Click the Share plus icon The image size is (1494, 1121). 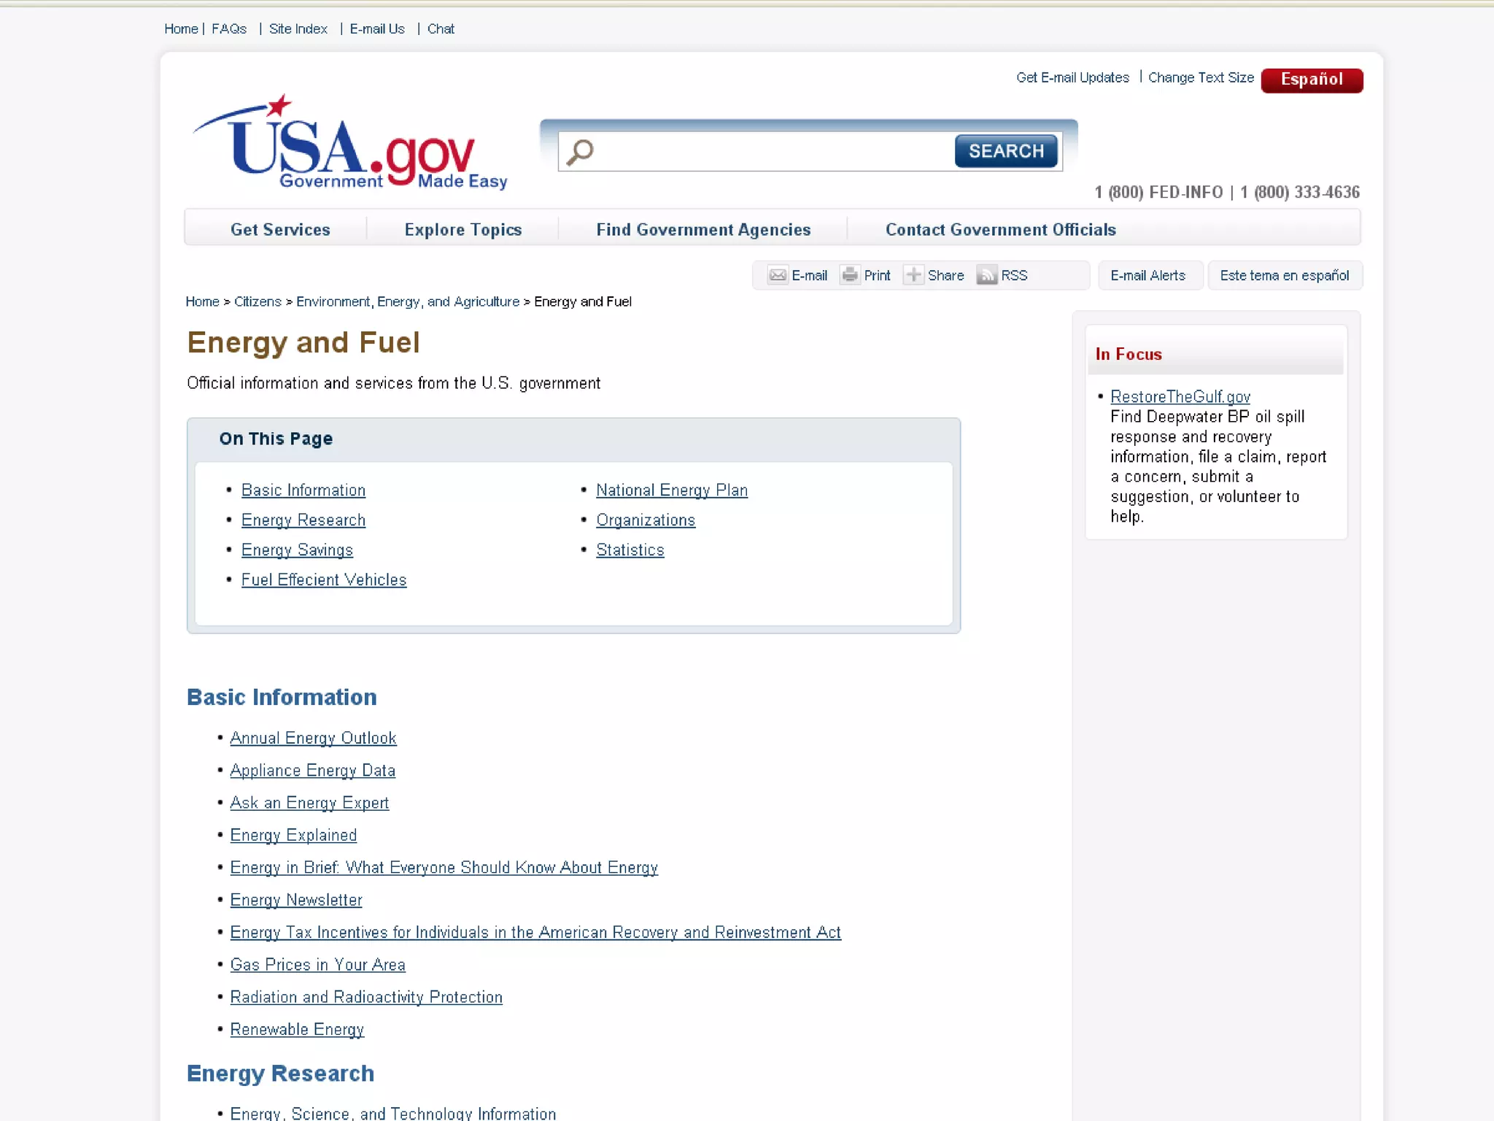(913, 275)
